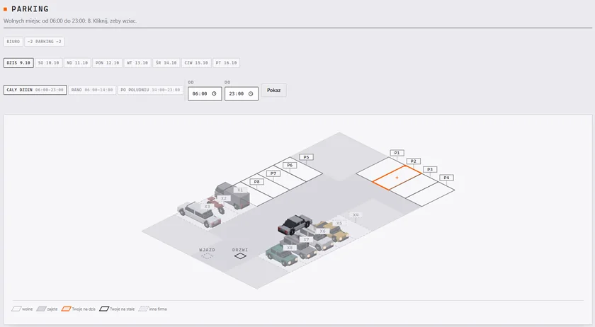This screenshot has height=327, width=595.
Task: Select parking spot P5
Action: [298, 169]
